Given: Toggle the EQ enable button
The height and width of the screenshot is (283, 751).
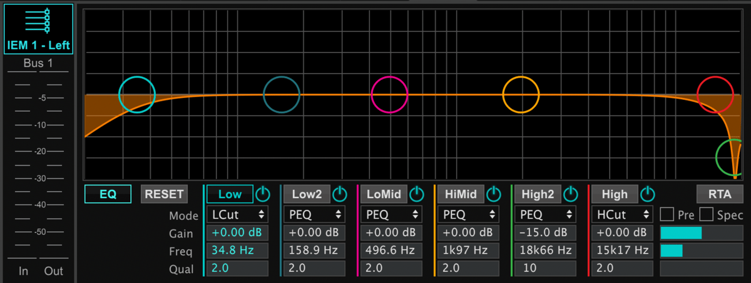Looking at the screenshot, I should tap(108, 194).
